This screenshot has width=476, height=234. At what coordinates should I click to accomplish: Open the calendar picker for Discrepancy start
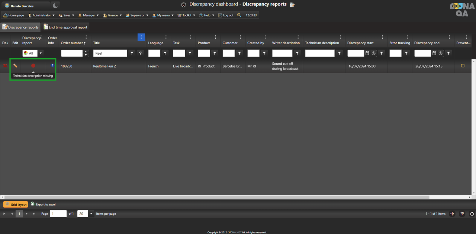367,53
